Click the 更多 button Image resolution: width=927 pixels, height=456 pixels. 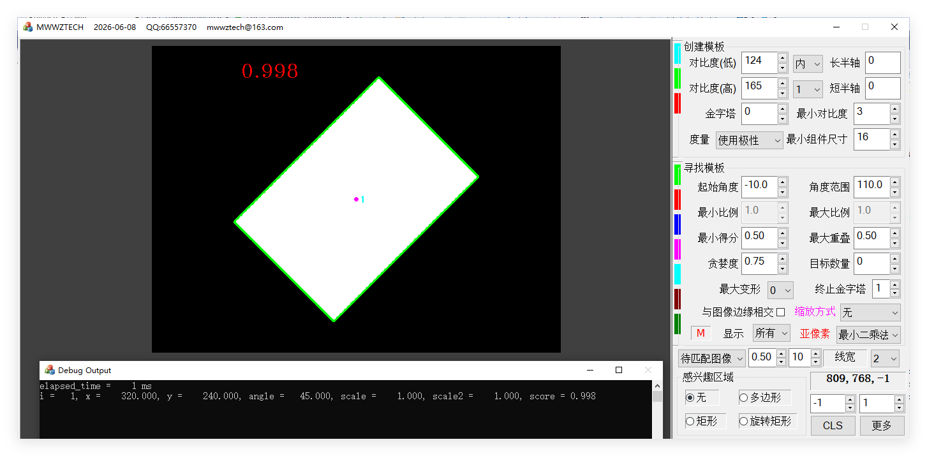point(882,425)
